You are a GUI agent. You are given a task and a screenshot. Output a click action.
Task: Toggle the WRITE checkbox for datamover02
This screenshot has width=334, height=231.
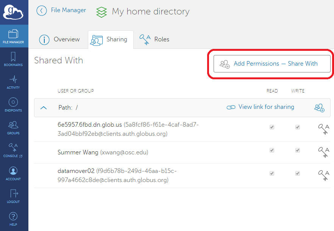298,173
